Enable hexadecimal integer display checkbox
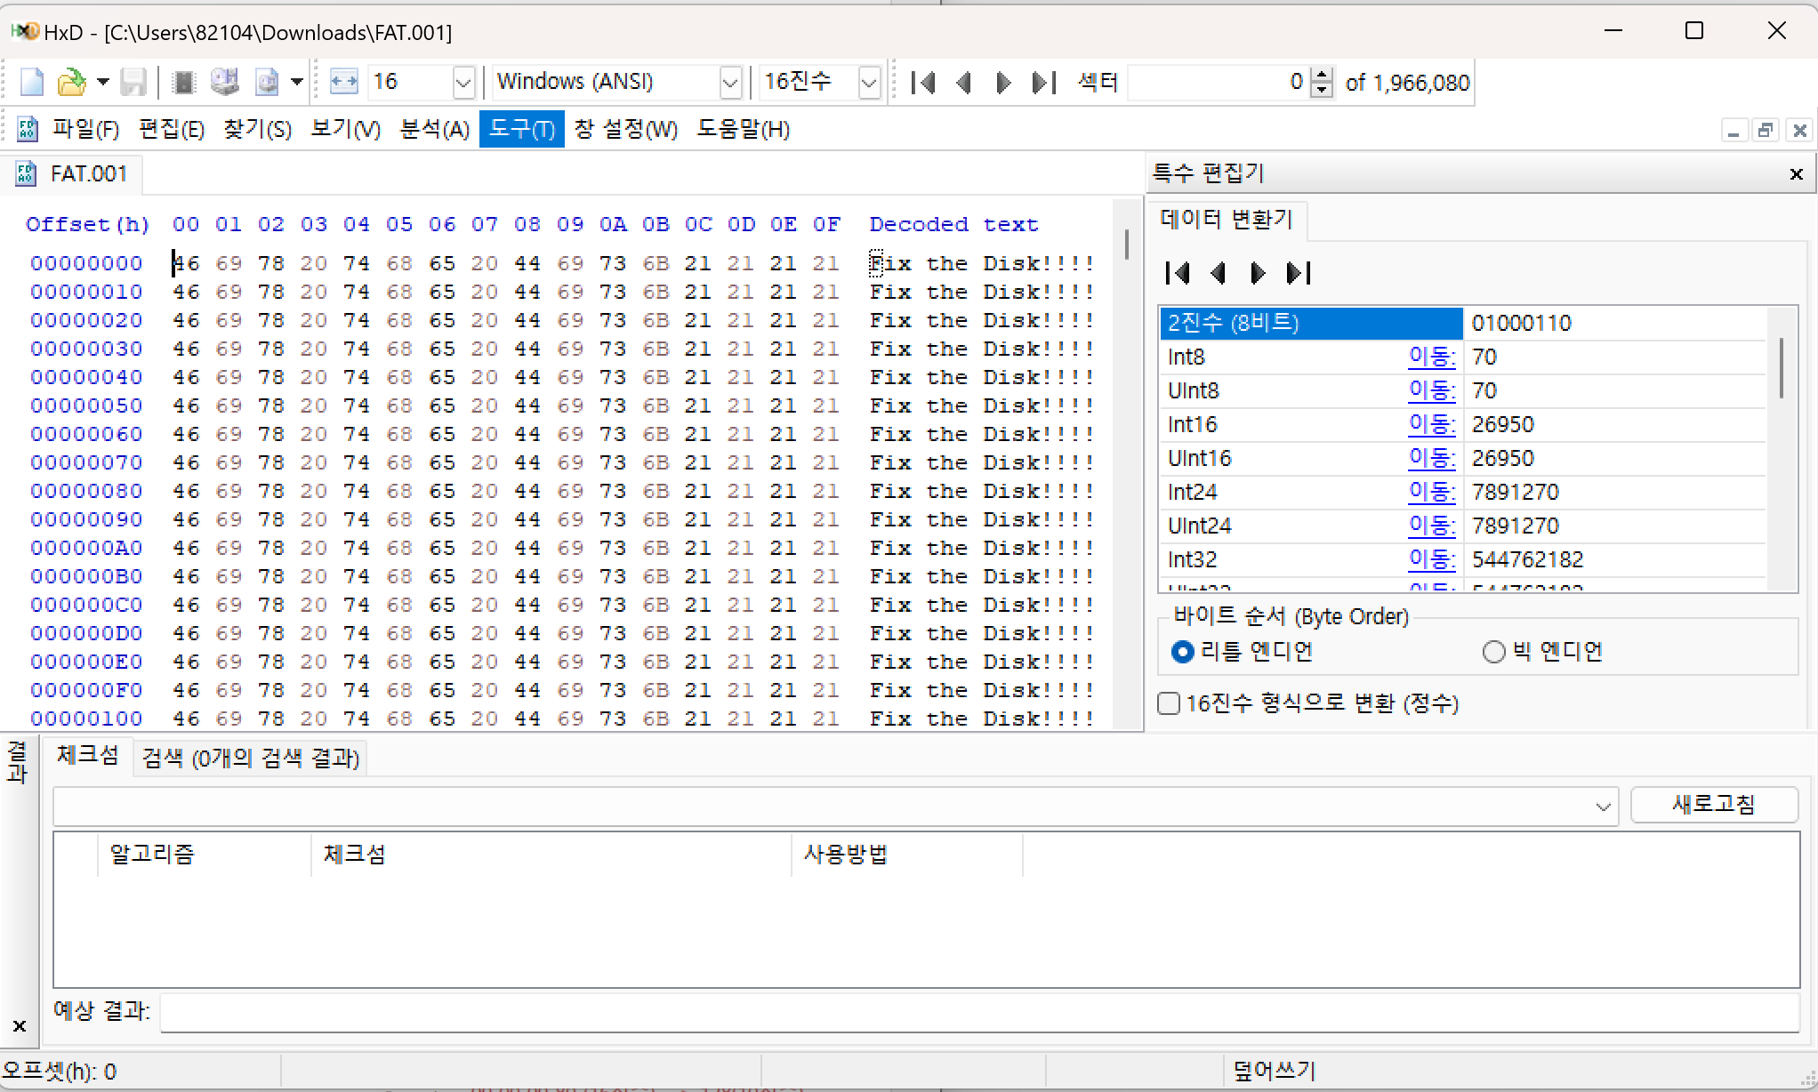This screenshot has width=1818, height=1092. pos(1169,703)
